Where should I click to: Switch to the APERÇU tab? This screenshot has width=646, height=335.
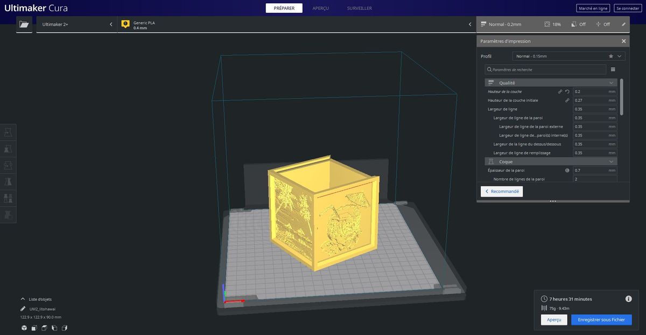tap(320, 8)
